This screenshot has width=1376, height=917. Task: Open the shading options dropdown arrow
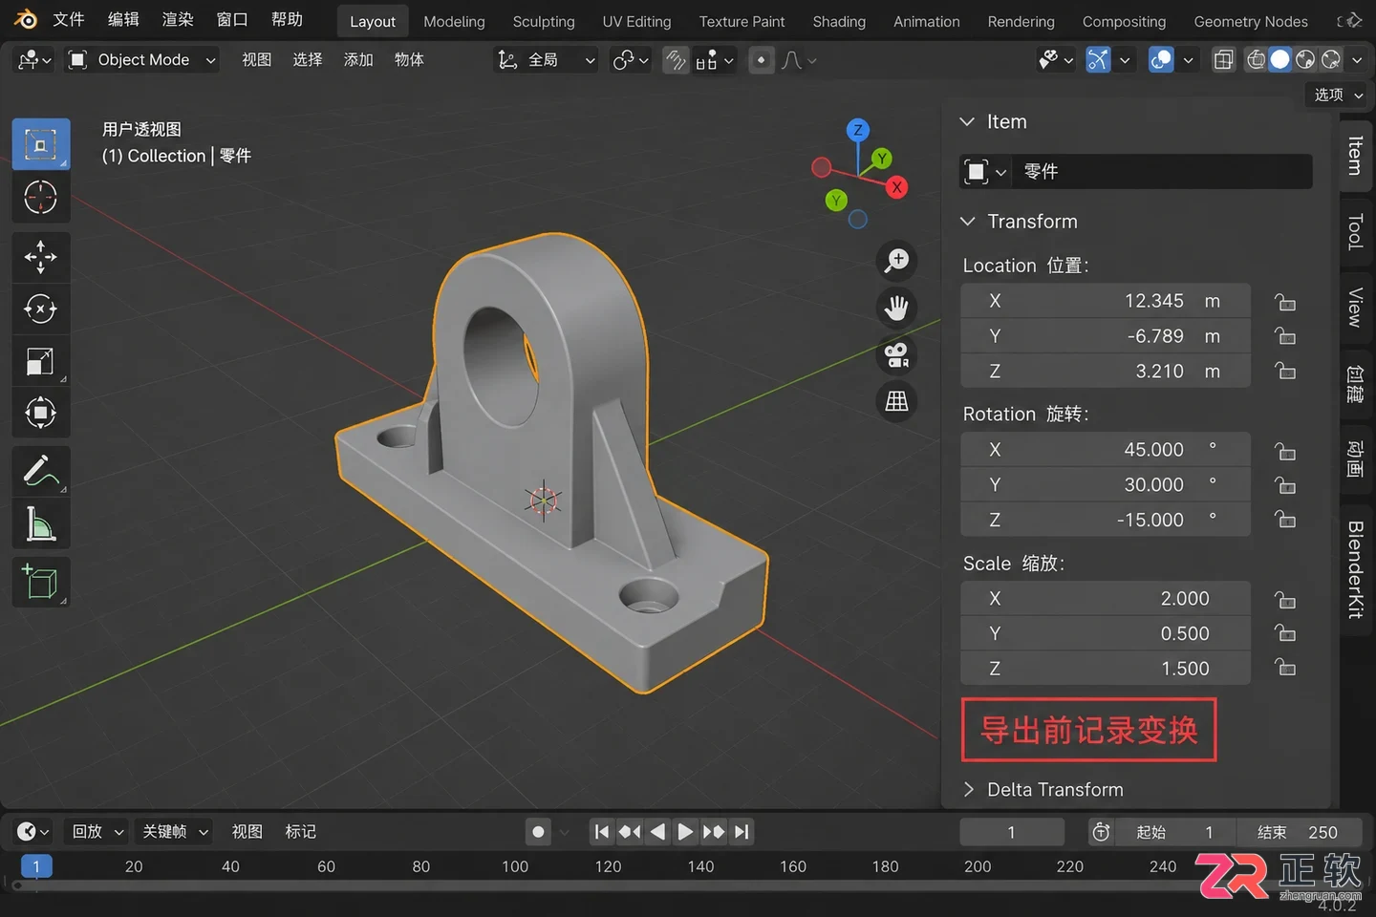(1357, 60)
